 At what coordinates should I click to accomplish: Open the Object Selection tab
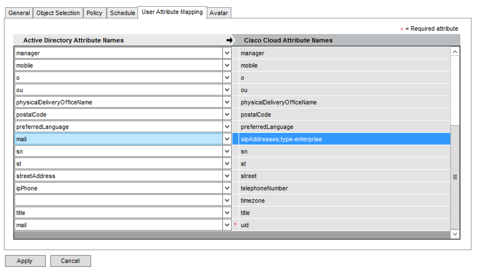(58, 13)
